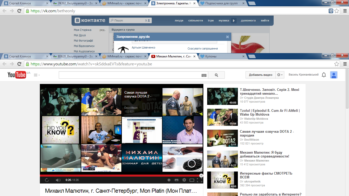Screen dimensions: 349x196
Task: Click channel name ukropehnik
Action: pos(252,181)
